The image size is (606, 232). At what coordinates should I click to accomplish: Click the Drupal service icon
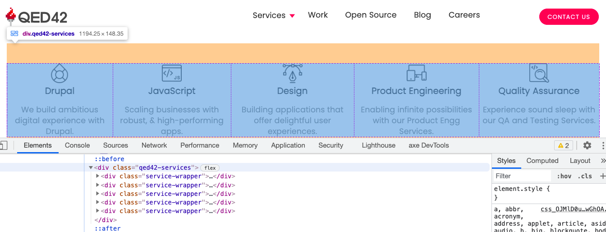pos(60,73)
